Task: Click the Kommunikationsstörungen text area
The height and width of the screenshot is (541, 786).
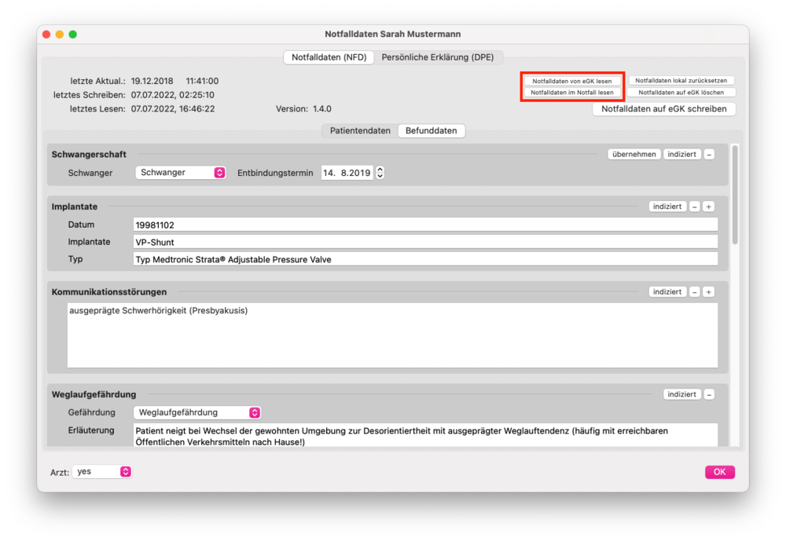Action: tap(392, 335)
